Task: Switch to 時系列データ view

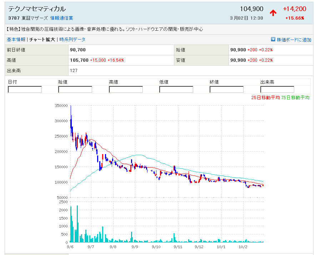Action: (72, 40)
